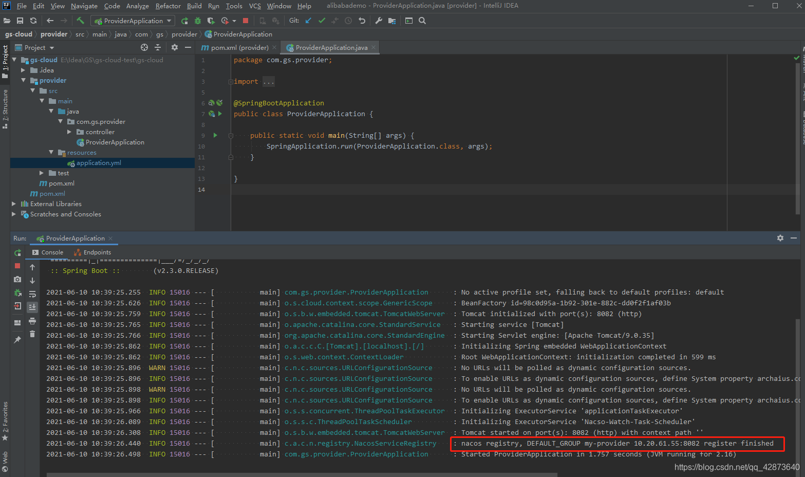Screen dimensions: 805x477
Task: Open the profiler run dropdown arrow
Action: [234, 21]
